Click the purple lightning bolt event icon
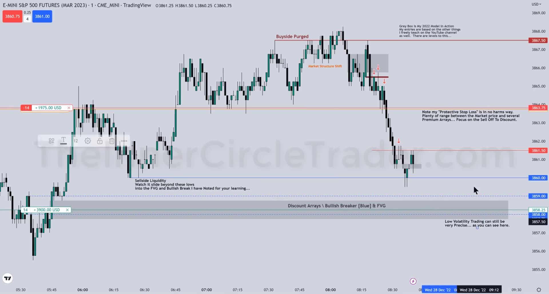549x294 pixels. (x=413, y=281)
